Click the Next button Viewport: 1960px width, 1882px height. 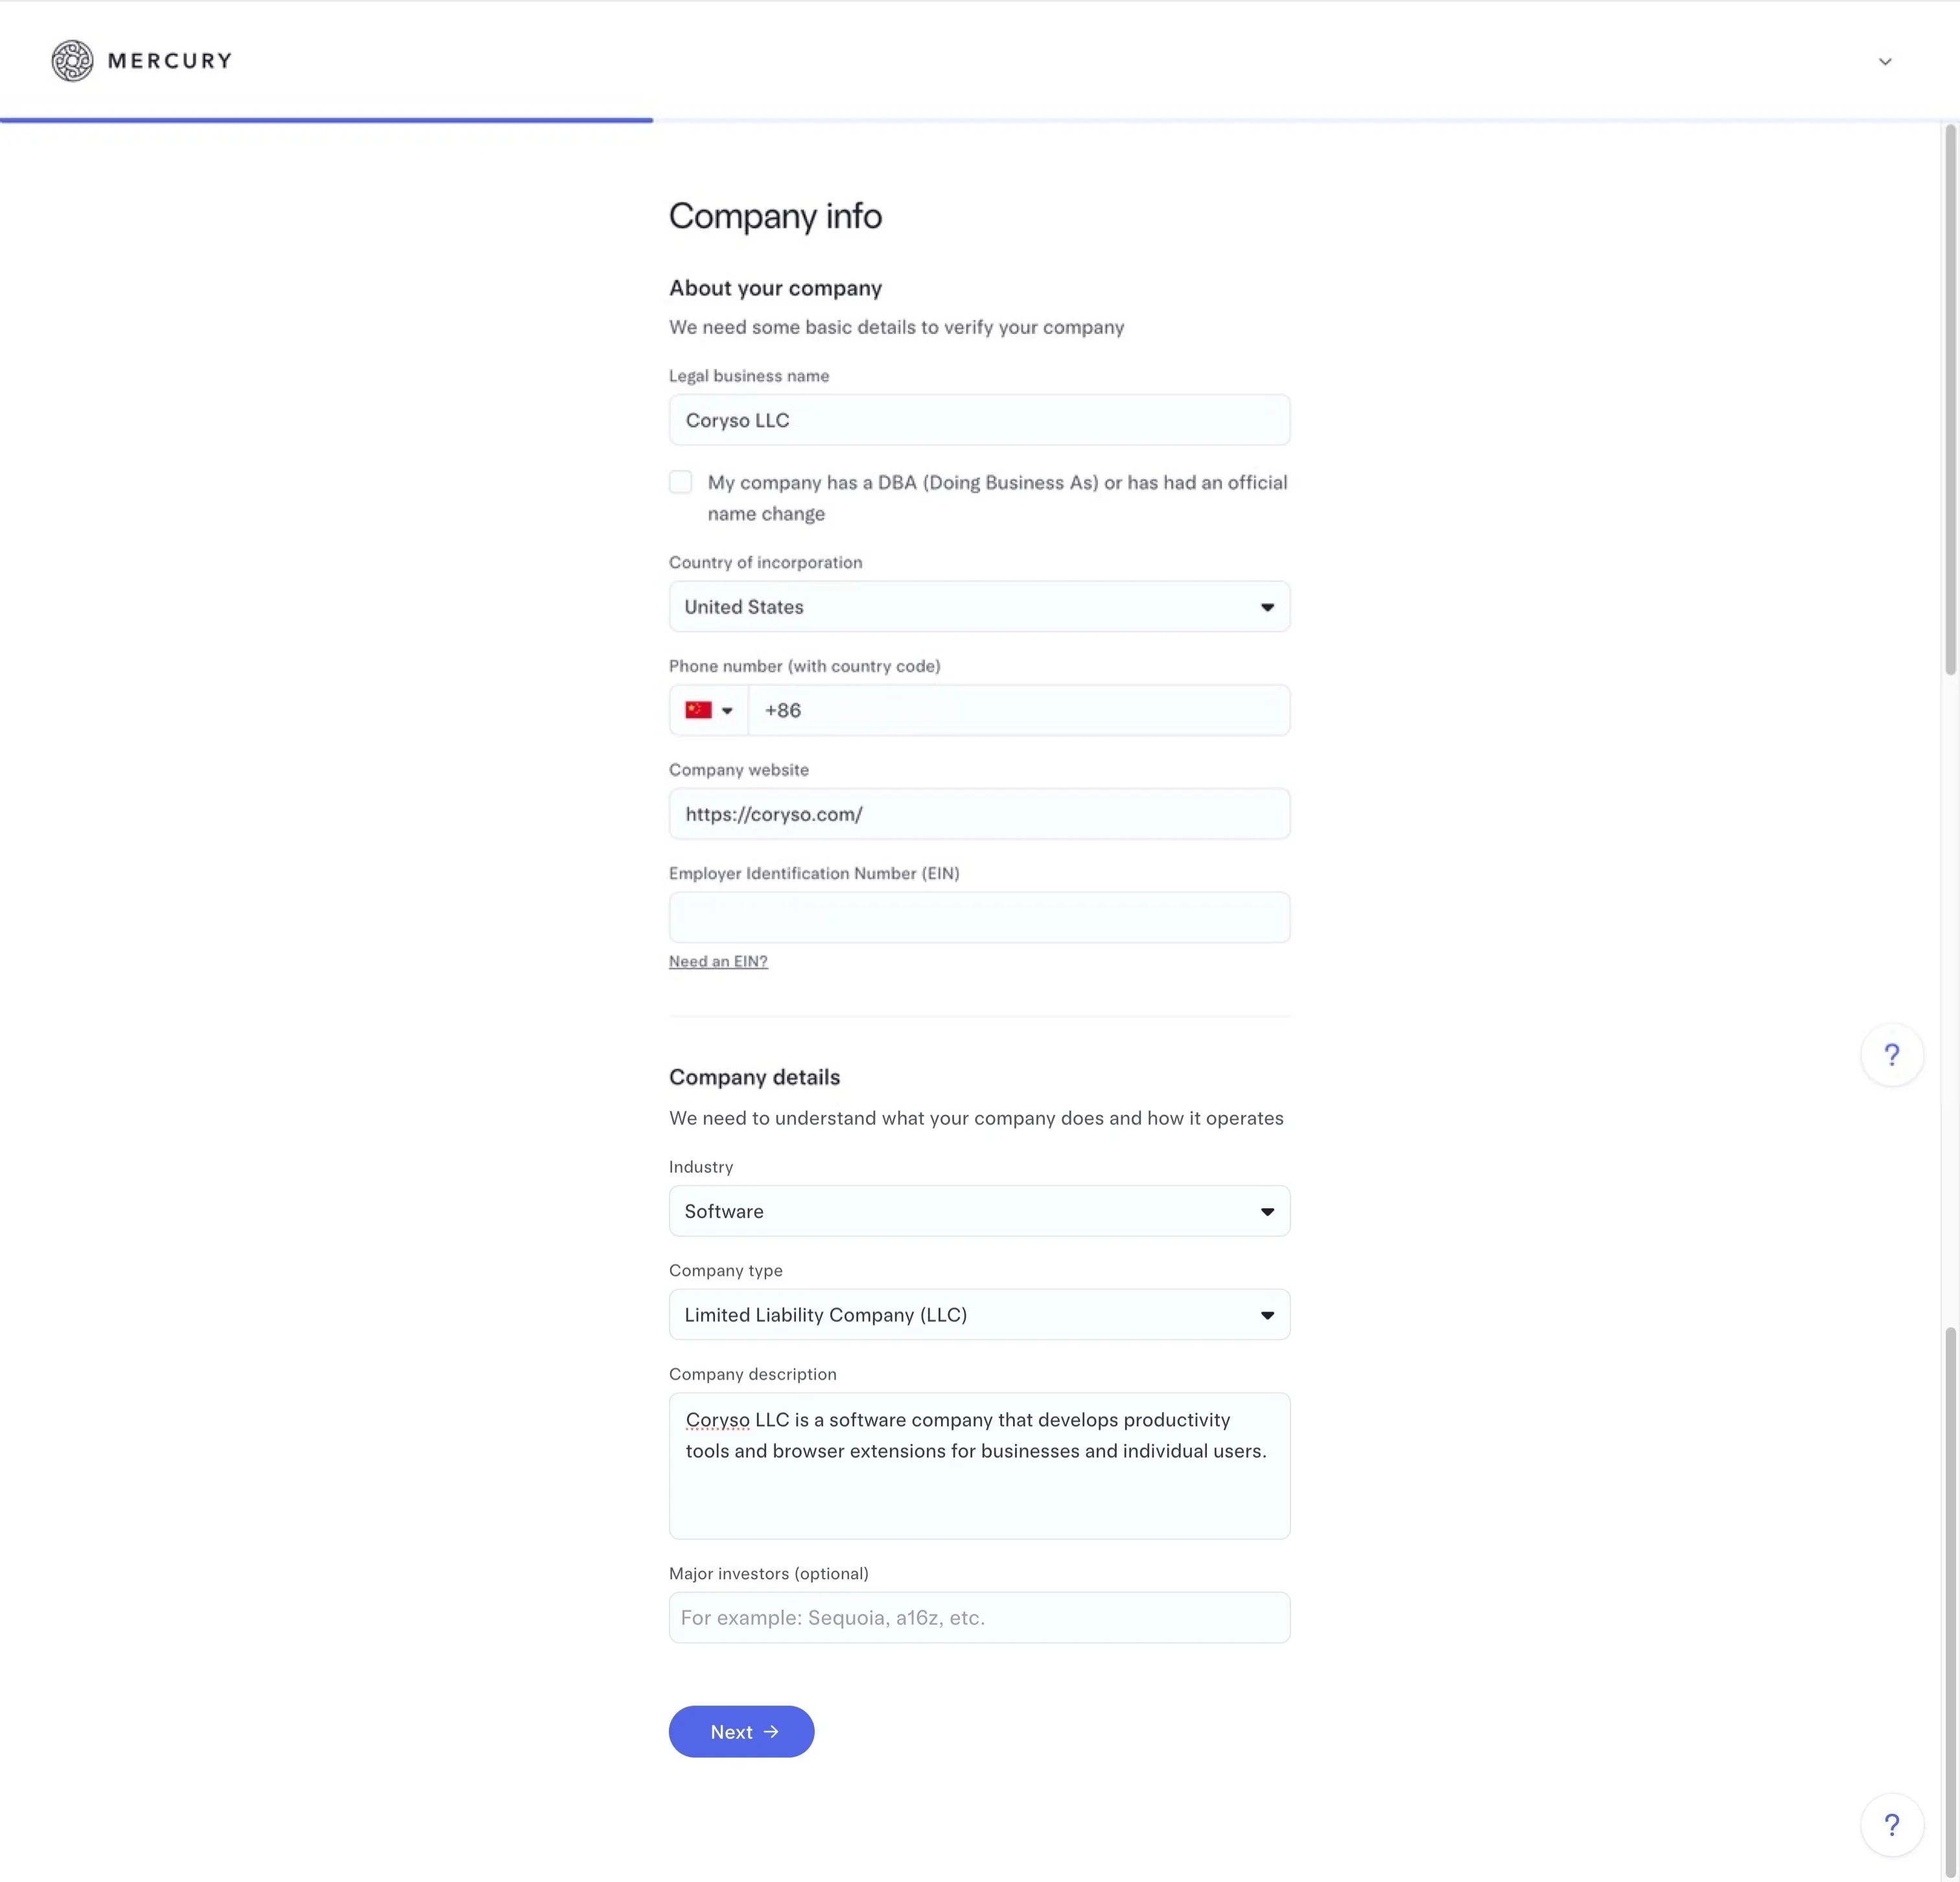pyautogui.click(x=741, y=1731)
